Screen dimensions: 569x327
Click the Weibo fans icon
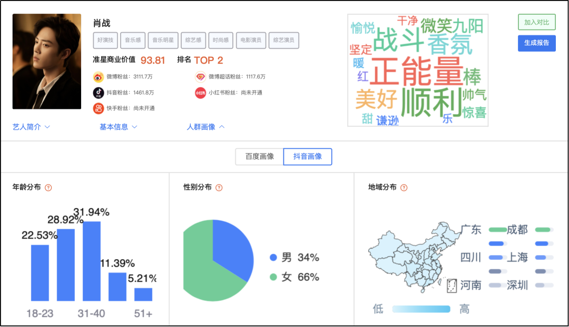[x=99, y=77]
